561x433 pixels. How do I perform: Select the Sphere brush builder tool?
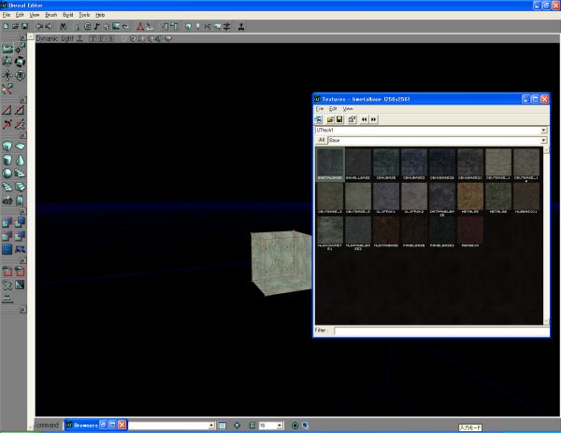(7, 174)
